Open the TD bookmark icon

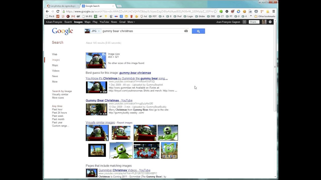point(96,16)
